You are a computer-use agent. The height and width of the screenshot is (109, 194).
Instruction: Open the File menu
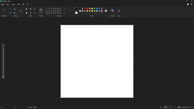tap(2, 5)
